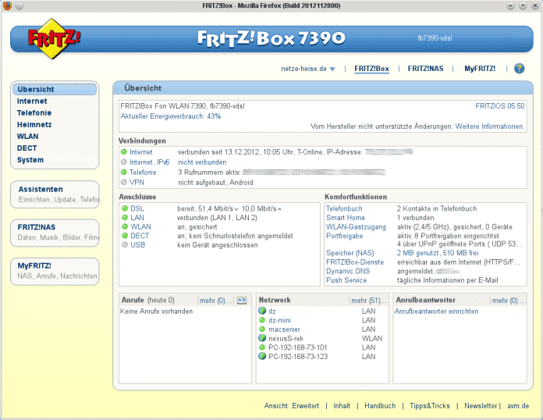Open the phonebook icon in Anrufe panel

(x=242, y=300)
